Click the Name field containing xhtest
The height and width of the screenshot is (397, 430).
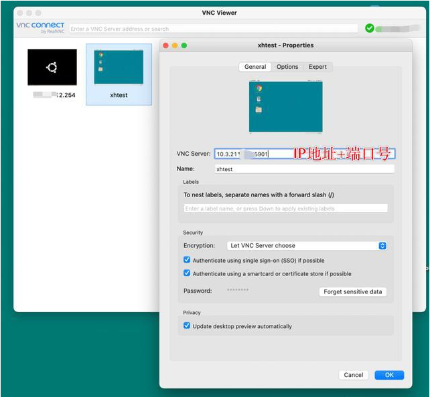coord(305,169)
